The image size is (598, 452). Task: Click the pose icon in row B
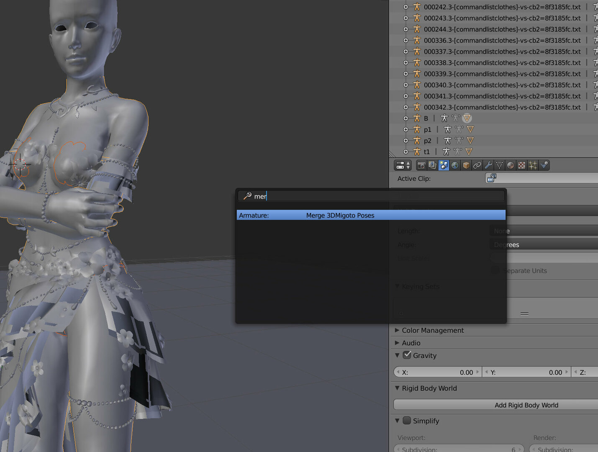point(455,118)
